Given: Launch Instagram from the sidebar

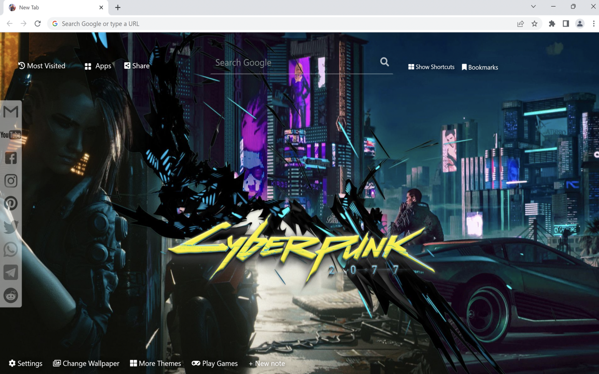Looking at the screenshot, I should tap(11, 181).
